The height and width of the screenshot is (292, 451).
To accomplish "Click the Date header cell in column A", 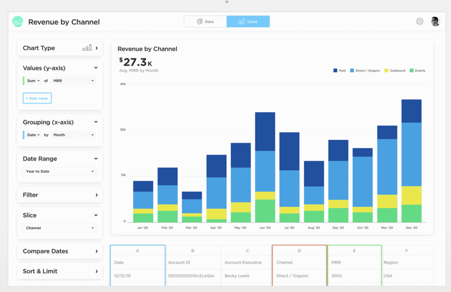I will [137, 262].
